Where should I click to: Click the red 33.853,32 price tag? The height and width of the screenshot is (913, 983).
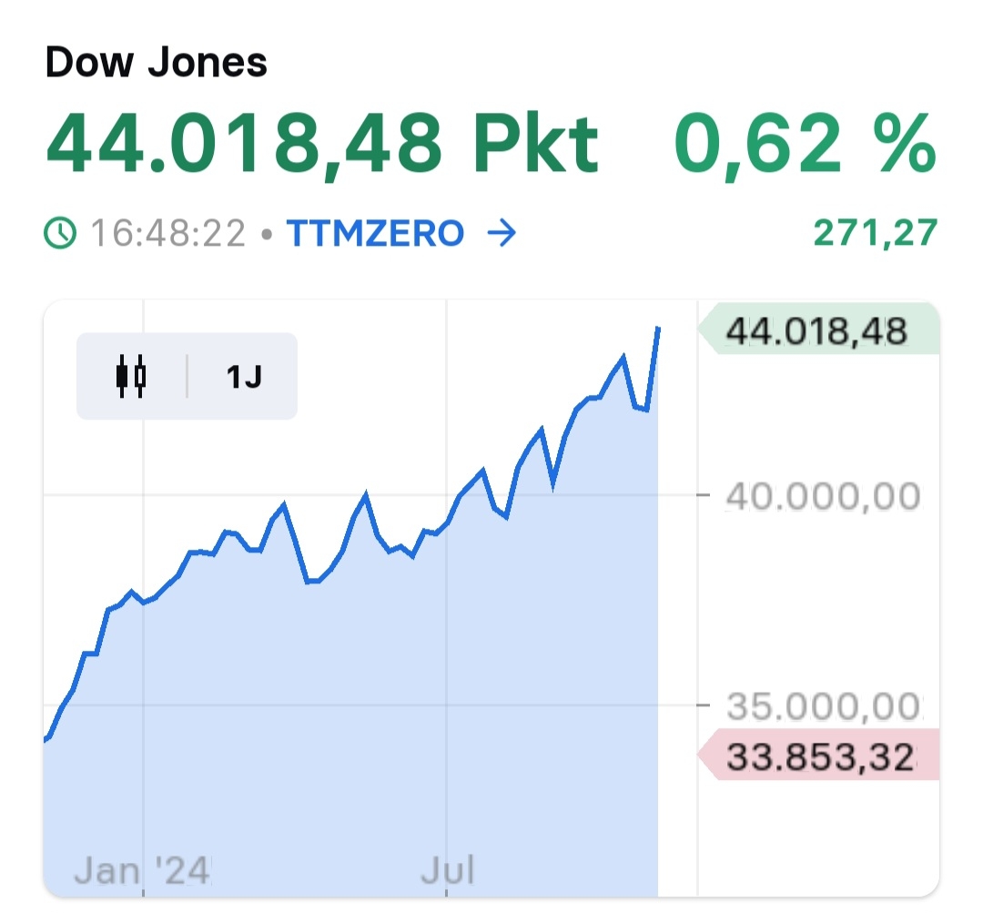pyautogui.click(x=817, y=756)
